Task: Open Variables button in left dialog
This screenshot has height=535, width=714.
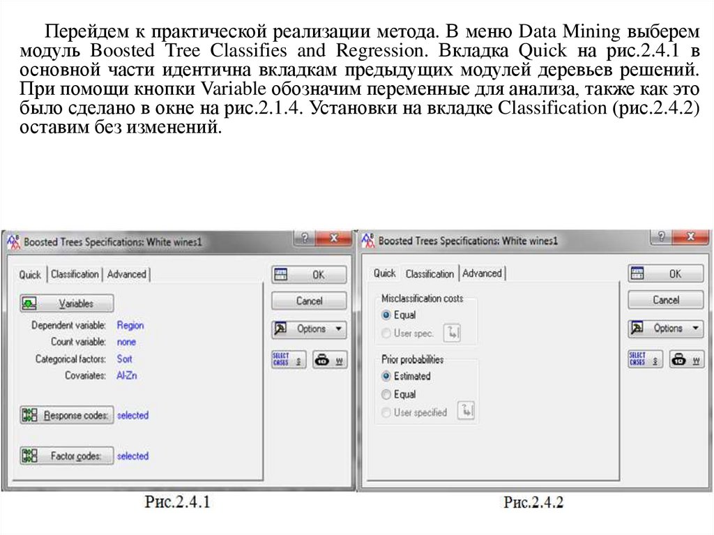Action: point(66,303)
